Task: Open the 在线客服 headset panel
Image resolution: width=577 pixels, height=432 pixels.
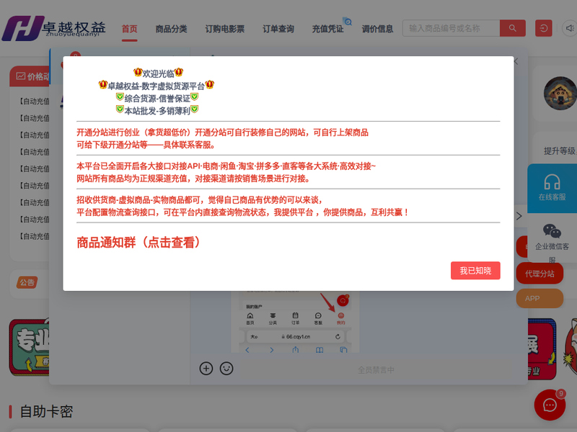Action: (552, 188)
